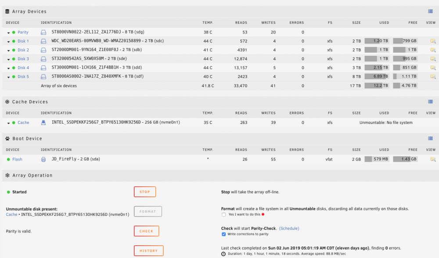Expand the Disk 4 dropdown arrow
439x258 pixels.
[x=8, y=68]
